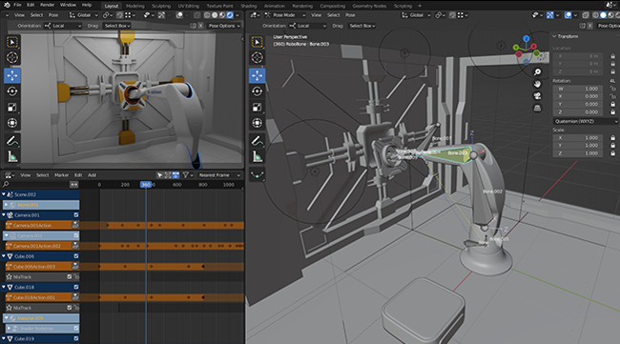
Task: Open Quaternion (WXYZ) rotation mode dropdown
Action: (586, 121)
